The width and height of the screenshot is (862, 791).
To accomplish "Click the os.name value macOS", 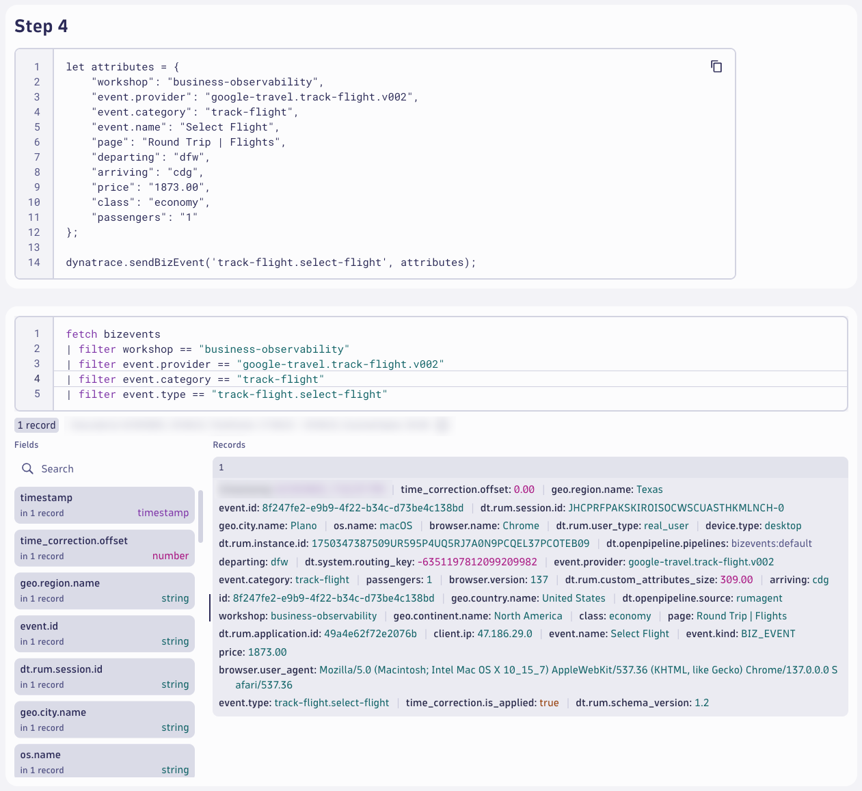I will coord(396,526).
